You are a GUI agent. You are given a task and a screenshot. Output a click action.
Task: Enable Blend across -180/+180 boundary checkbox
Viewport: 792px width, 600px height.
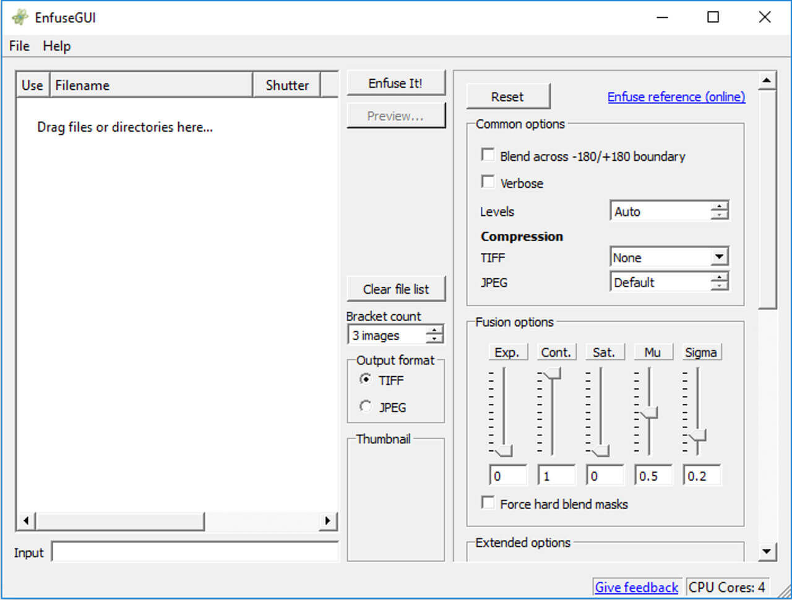[x=488, y=155]
